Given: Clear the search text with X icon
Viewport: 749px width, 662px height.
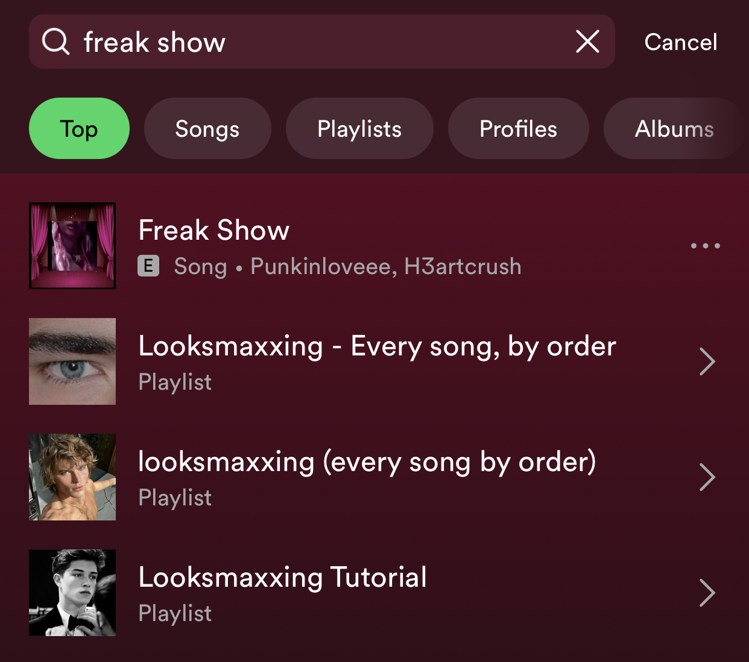Looking at the screenshot, I should pos(587,42).
